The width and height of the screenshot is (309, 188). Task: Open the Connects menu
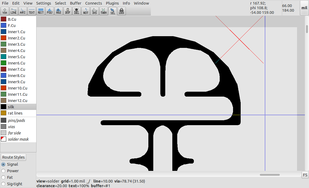(93, 3)
